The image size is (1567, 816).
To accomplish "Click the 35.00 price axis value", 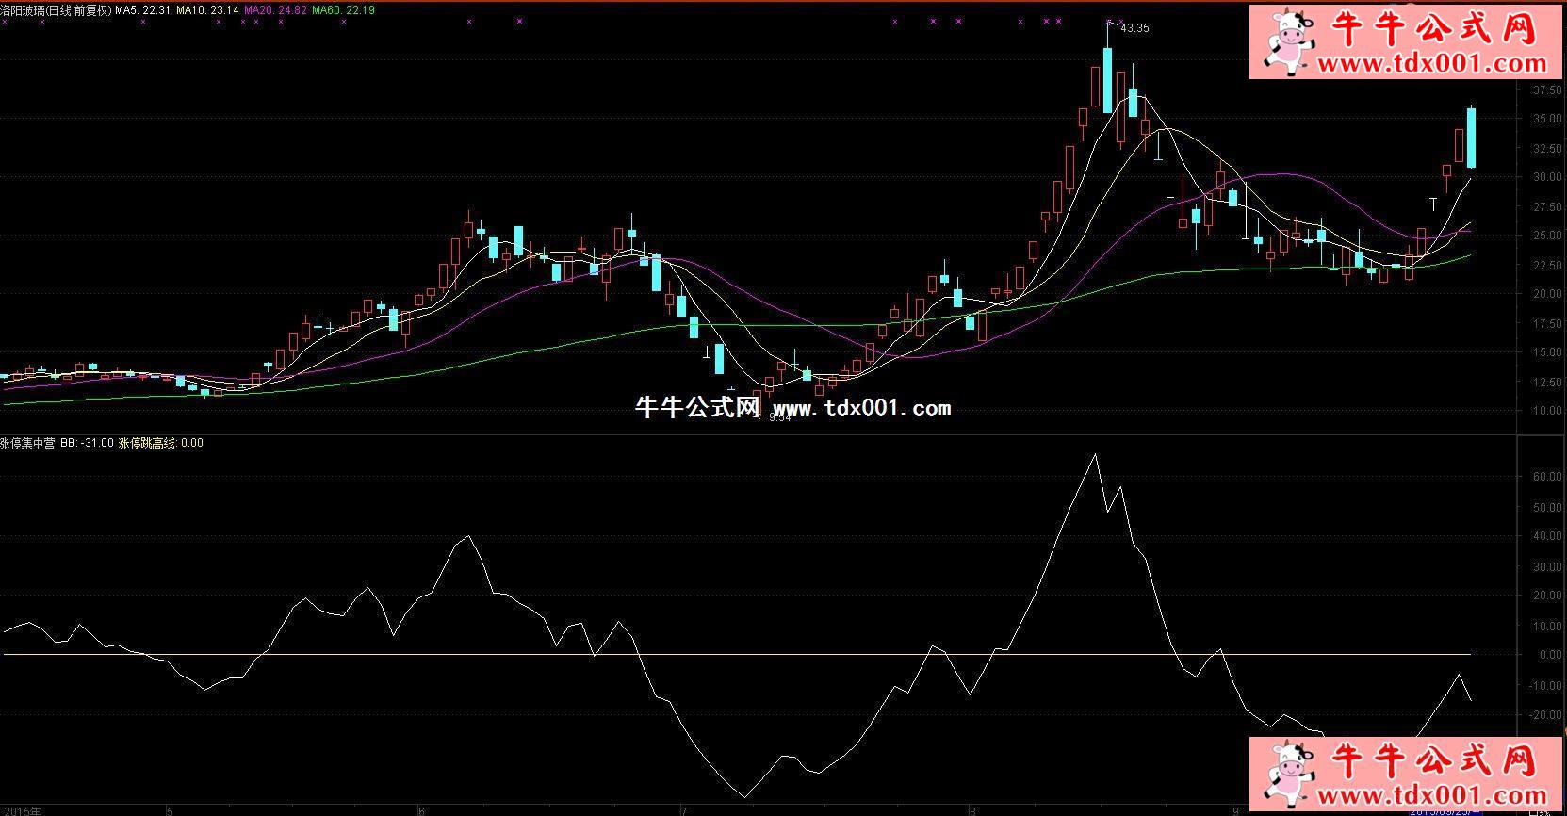I will 1547,119.
